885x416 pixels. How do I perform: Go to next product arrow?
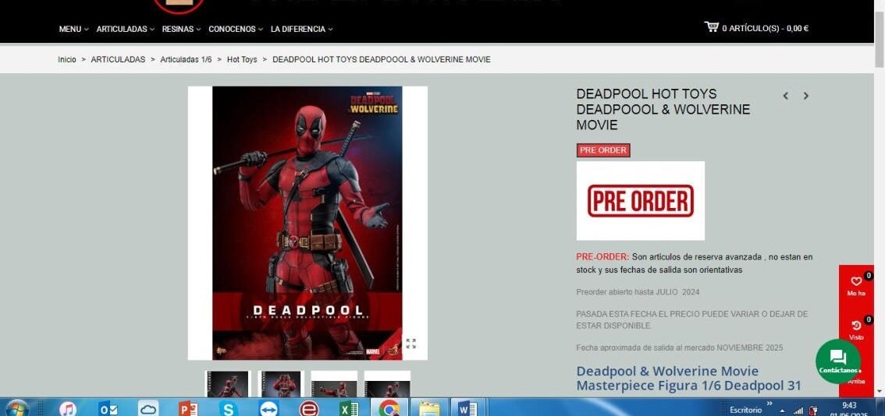point(806,96)
